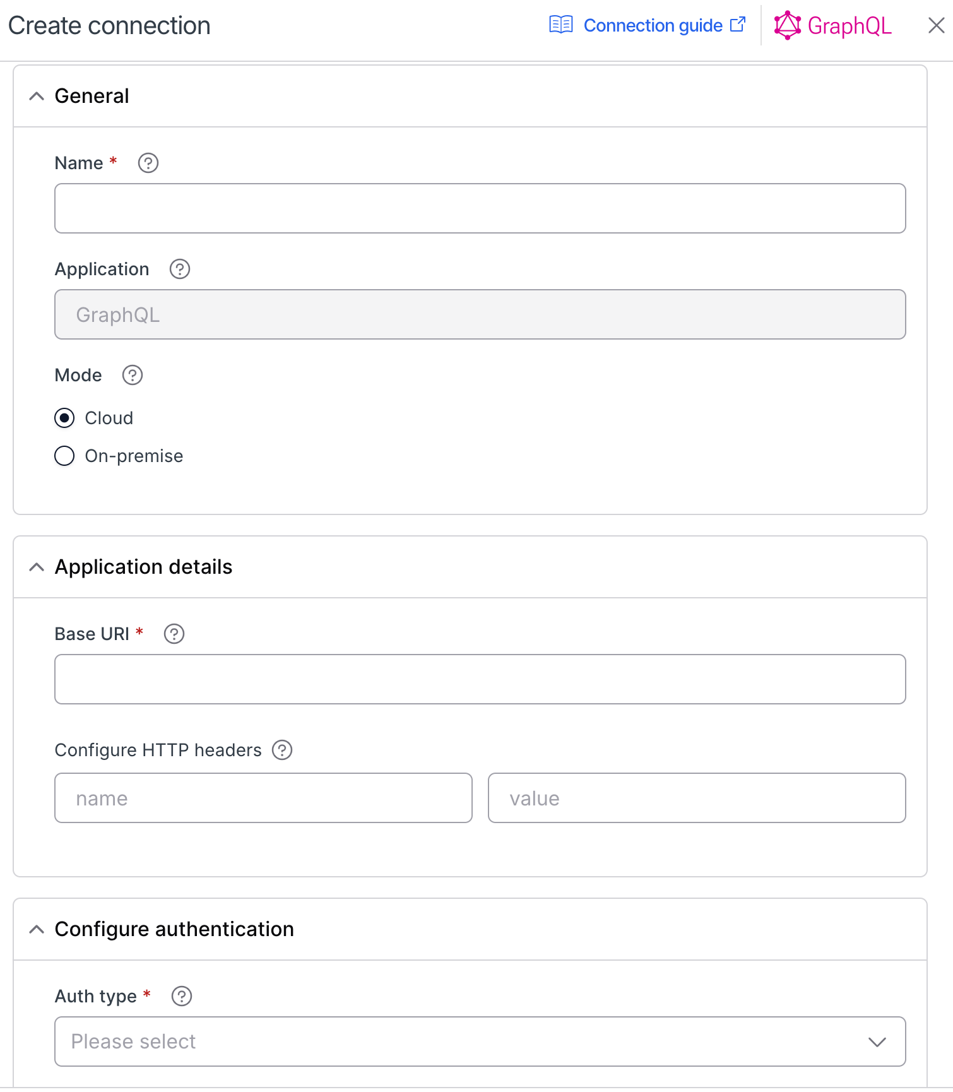Screen dimensions: 953x1092
Task: Click the HTTP header name field
Action: point(263,798)
